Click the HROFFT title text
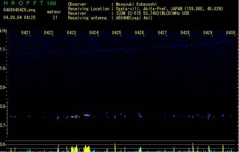Viewport: 239px width, 152px height. (x=24, y=3)
